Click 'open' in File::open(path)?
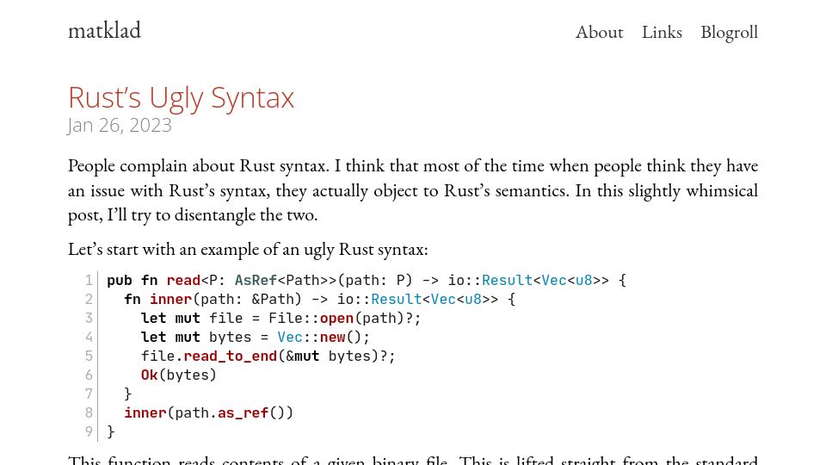 (x=336, y=318)
